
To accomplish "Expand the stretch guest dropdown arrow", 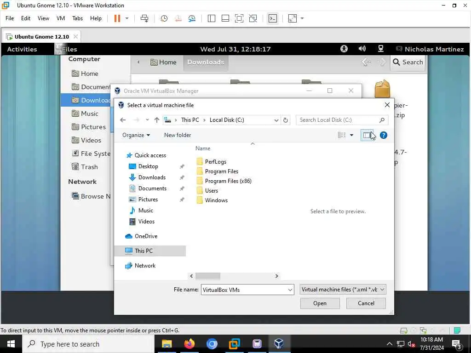I will 302,18.
